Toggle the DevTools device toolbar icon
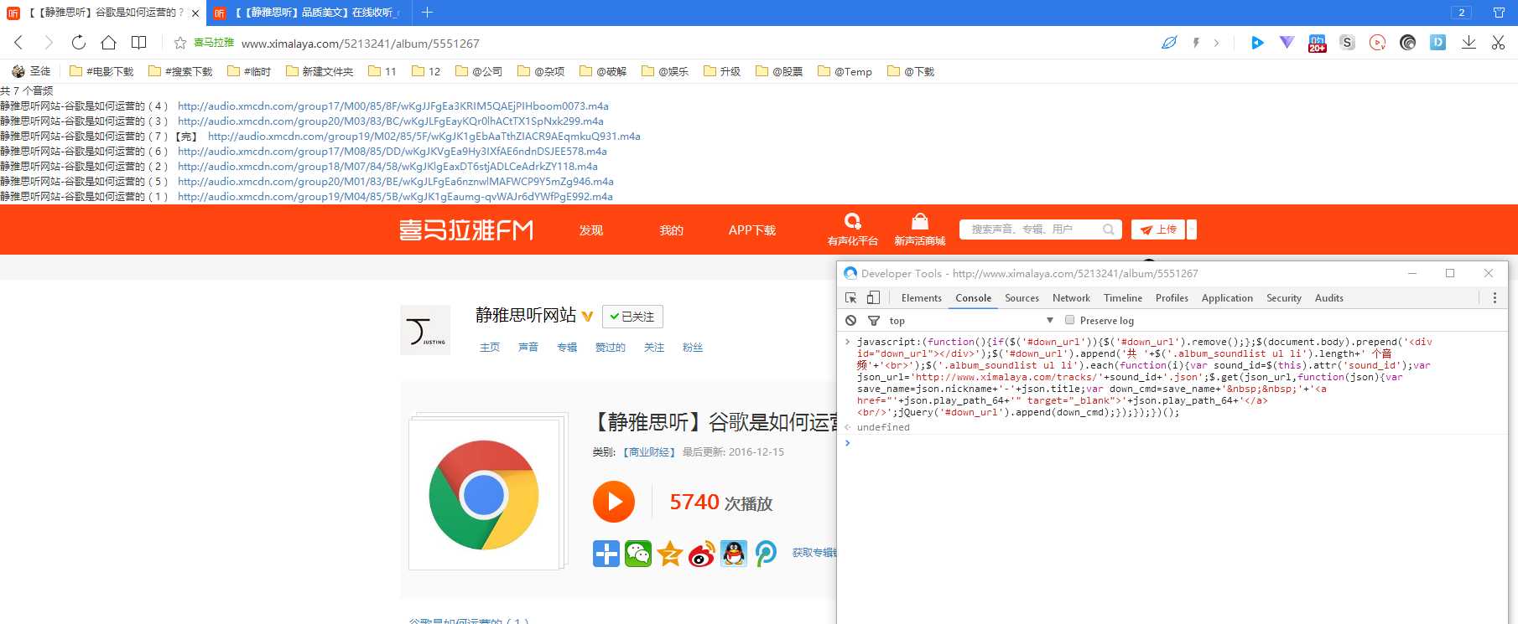This screenshot has height=624, width=1518. pyautogui.click(x=873, y=298)
